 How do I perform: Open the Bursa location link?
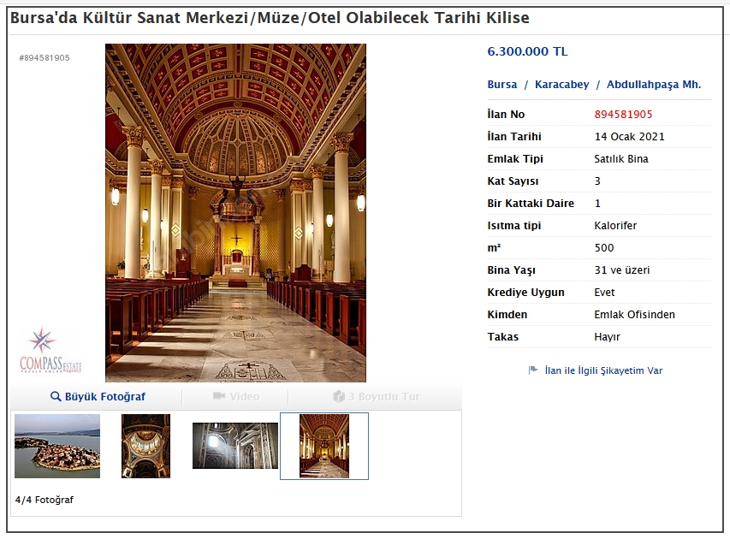(x=502, y=85)
